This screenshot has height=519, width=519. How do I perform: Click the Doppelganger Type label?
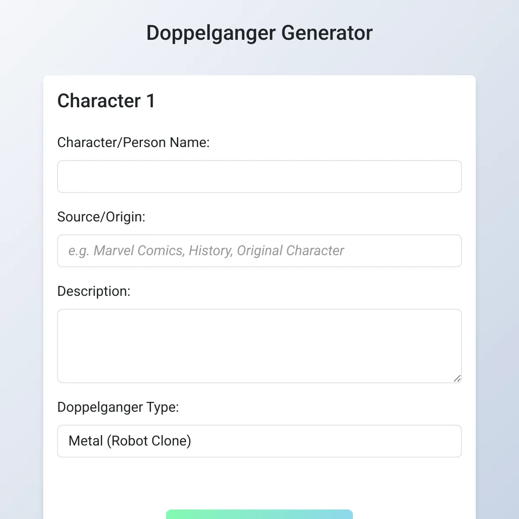(118, 407)
